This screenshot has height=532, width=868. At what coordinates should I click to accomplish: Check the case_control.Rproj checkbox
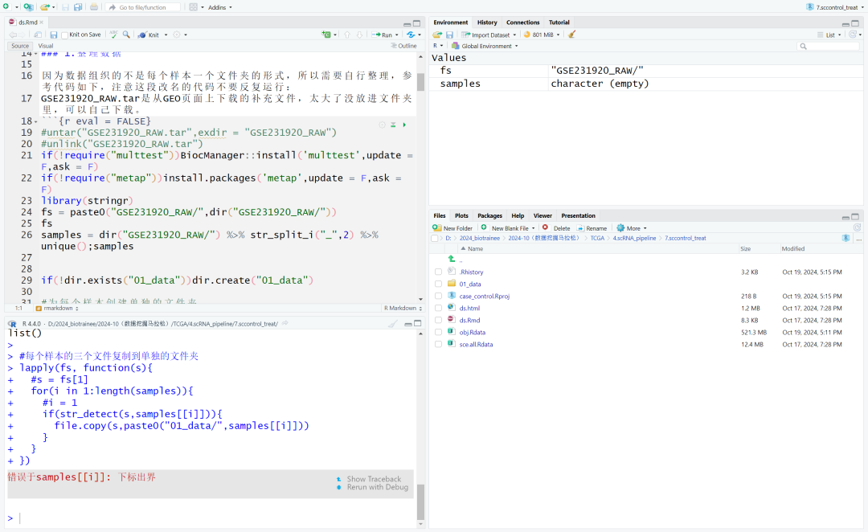(x=439, y=297)
